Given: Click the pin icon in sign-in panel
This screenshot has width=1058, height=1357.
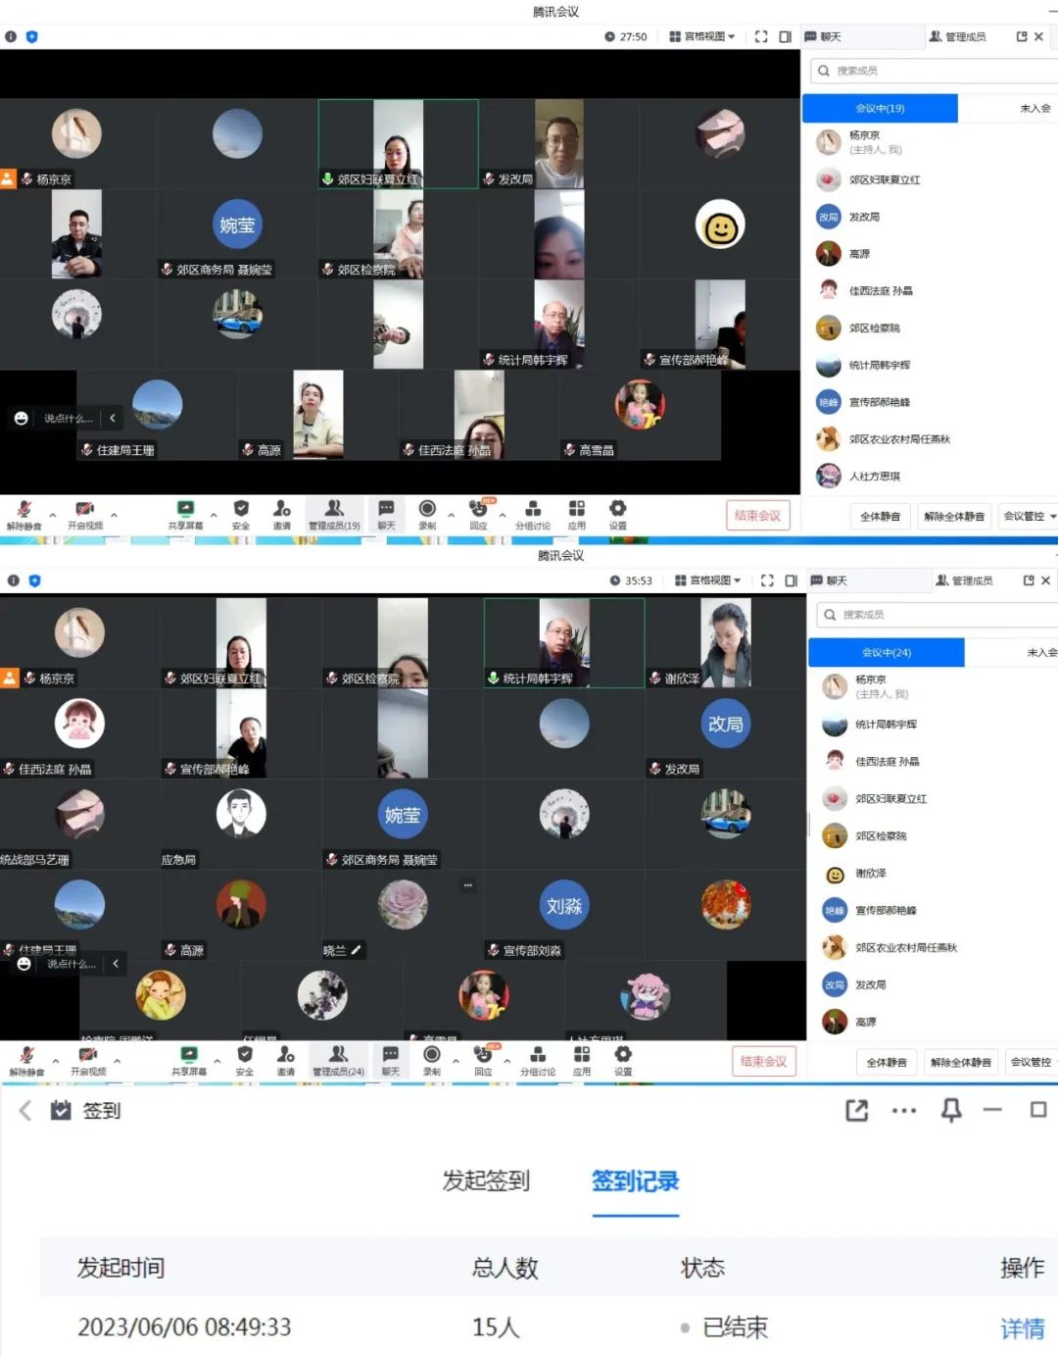Looking at the screenshot, I should point(950,1110).
